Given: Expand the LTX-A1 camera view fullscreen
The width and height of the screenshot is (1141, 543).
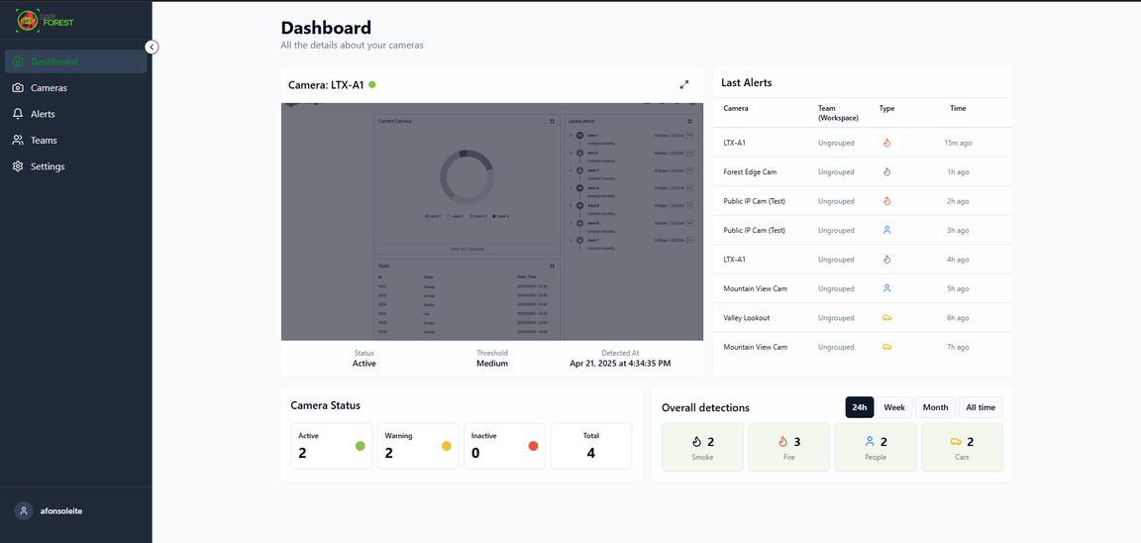Looking at the screenshot, I should (684, 84).
